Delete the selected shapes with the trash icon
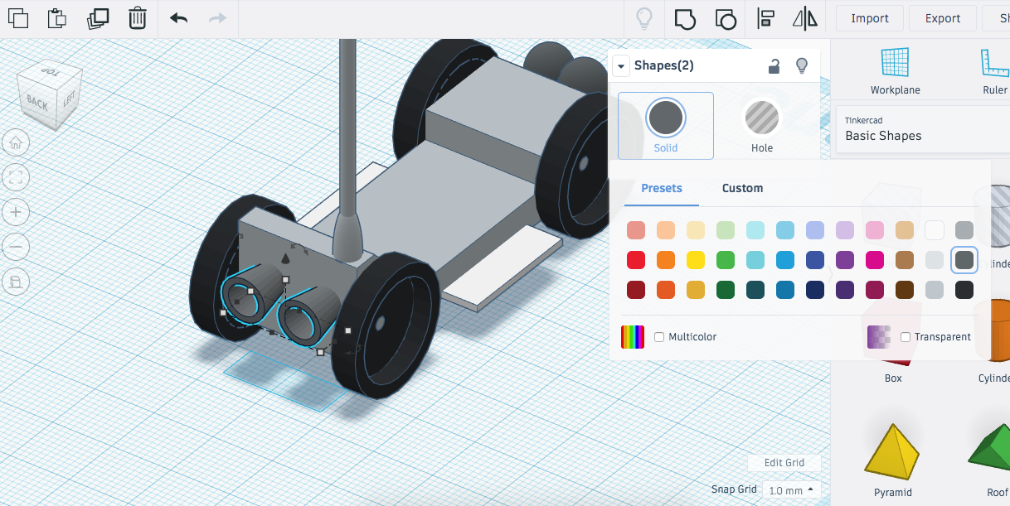The height and width of the screenshot is (506, 1010). 138,18
